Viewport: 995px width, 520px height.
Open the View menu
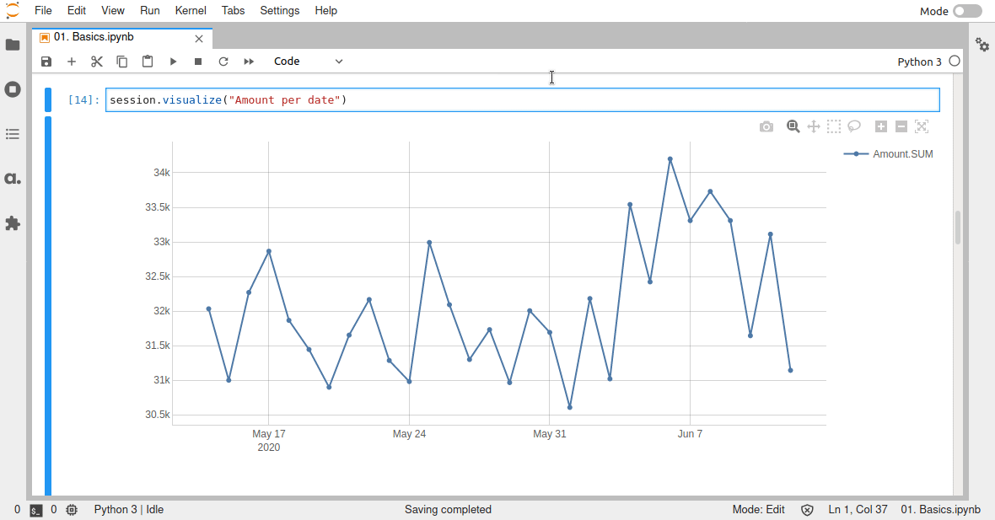click(x=113, y=11)
